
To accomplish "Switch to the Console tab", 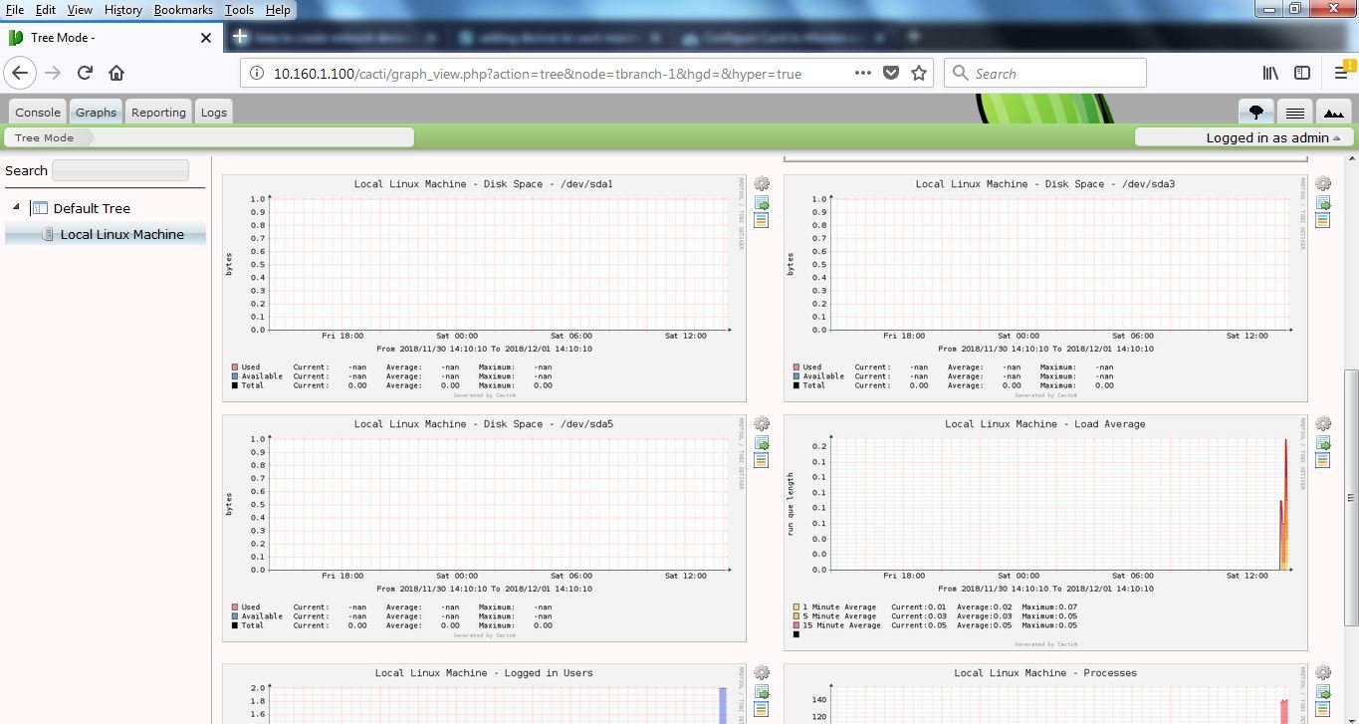I will click(38, 113).
